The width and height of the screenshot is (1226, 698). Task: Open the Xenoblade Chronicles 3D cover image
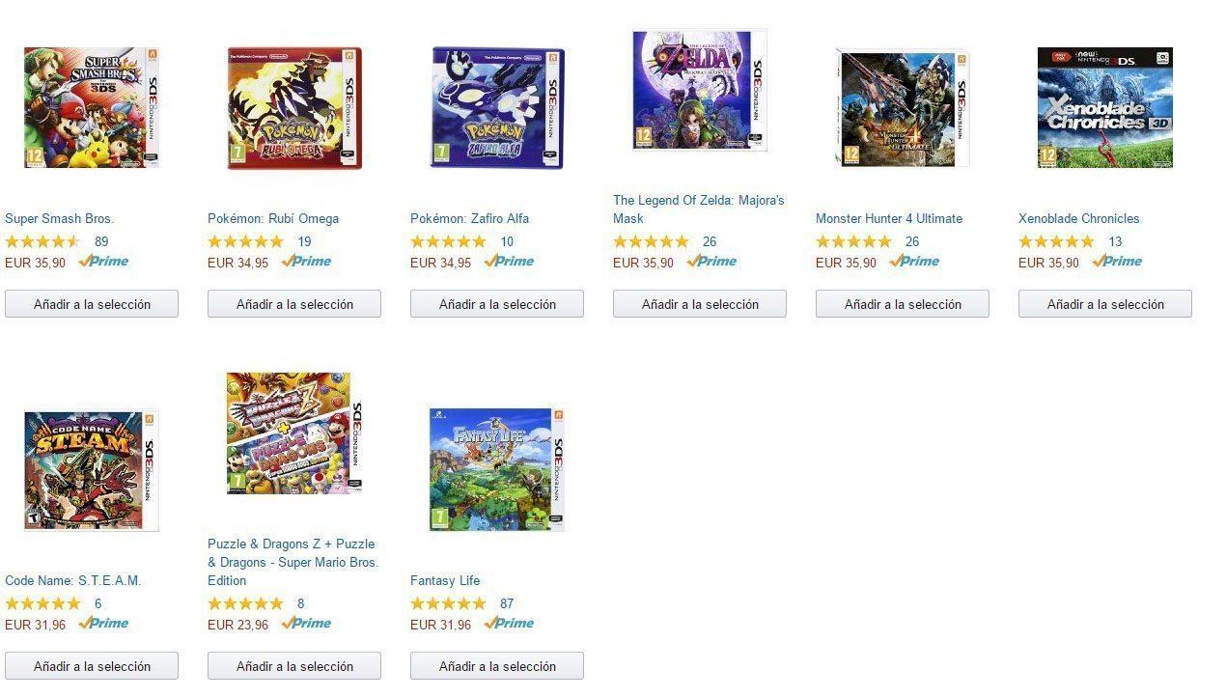tap(1105, 107)
